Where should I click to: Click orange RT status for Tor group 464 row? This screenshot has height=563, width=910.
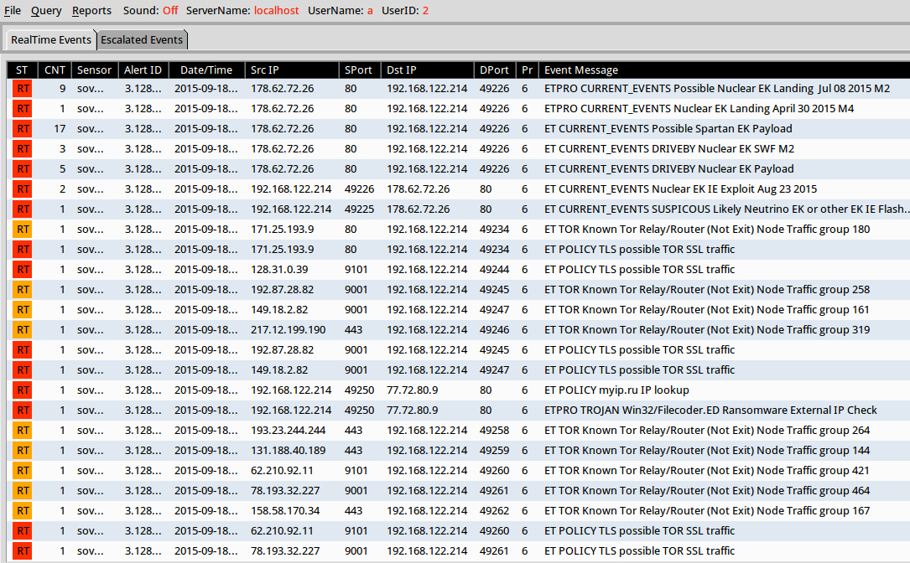click(x=23, y=491)
